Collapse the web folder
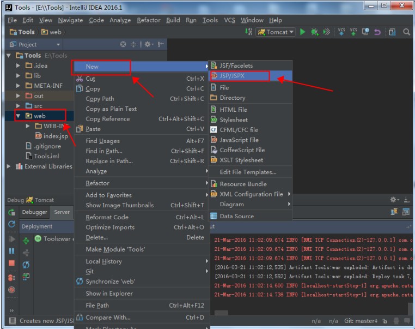This screenshot has height=329, width=415. 18,116
